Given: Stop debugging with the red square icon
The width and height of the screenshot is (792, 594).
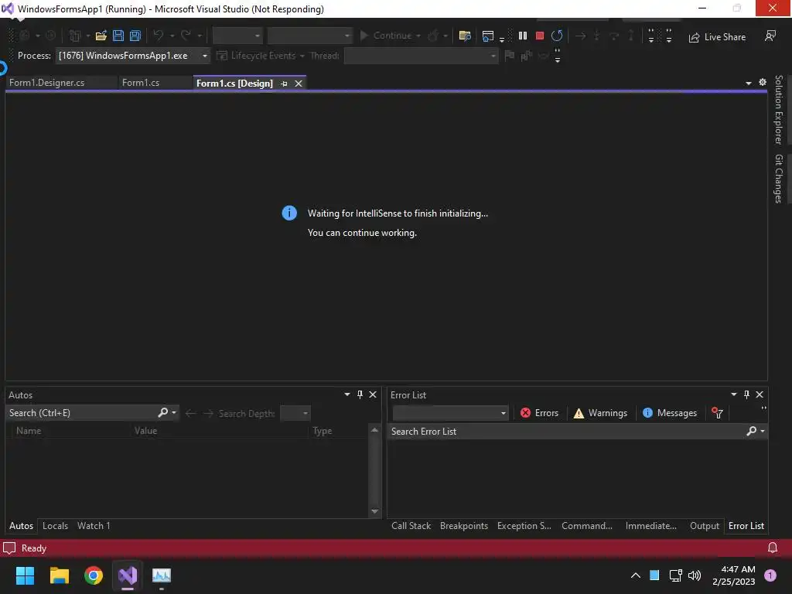Looking at the screenshot, I should click(x=539, y=36).
